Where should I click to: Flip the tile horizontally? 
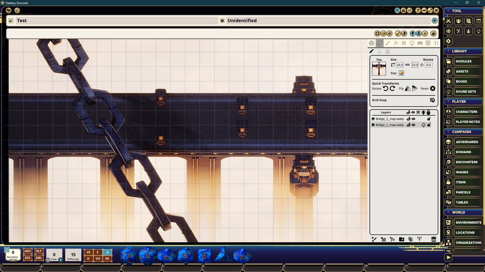coord(408,88)
